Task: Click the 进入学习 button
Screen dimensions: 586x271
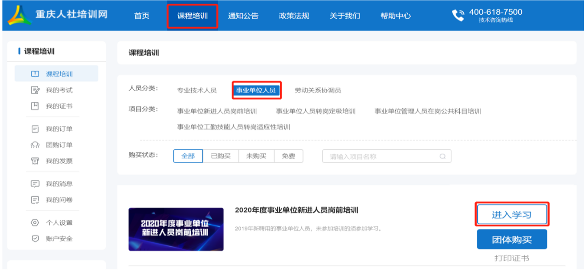Action: (512, 215)
